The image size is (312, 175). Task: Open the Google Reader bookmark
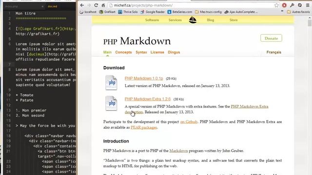(x=153, y=12)
